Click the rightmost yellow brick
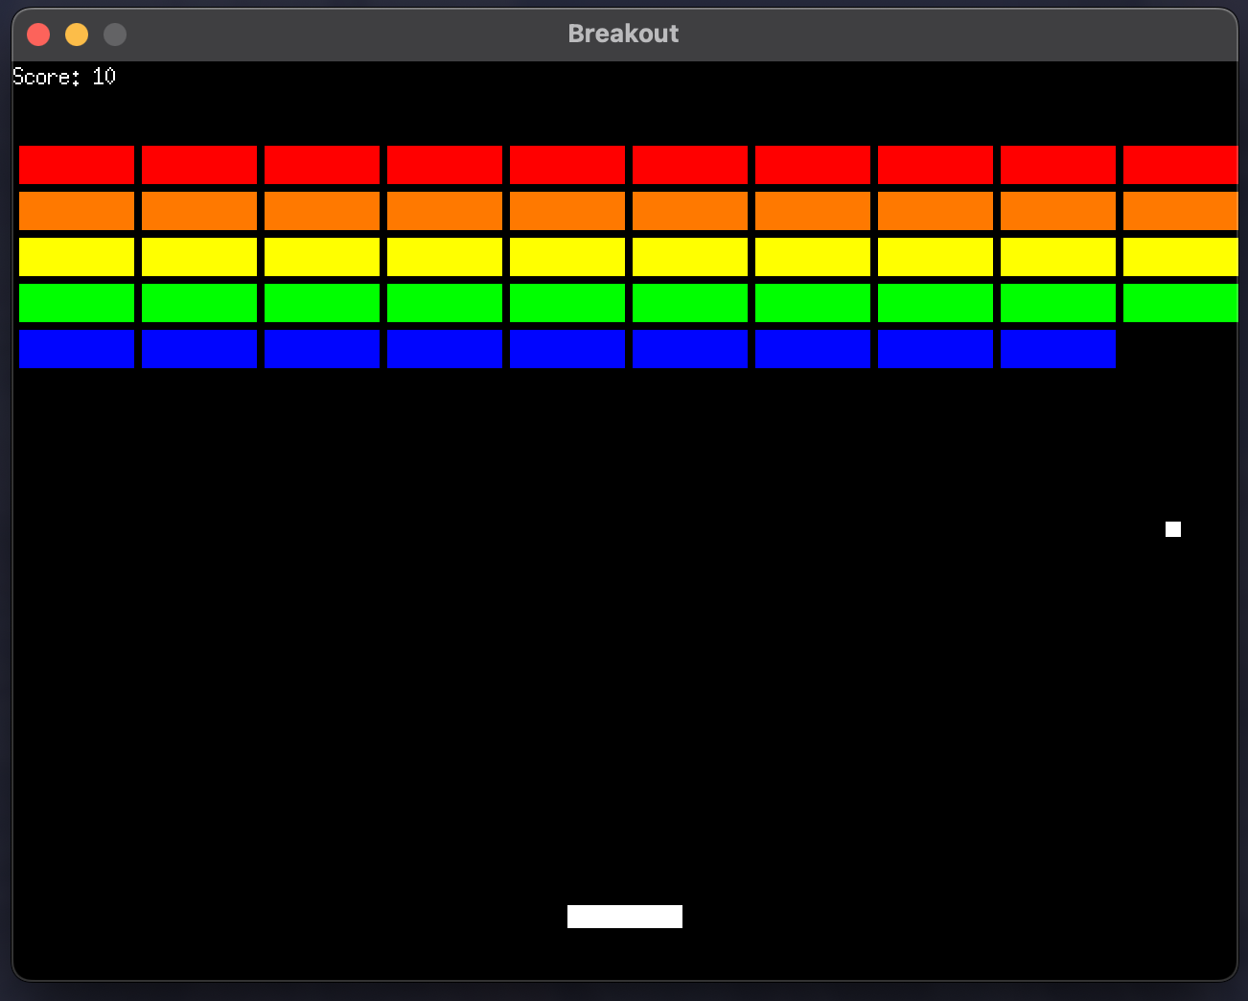The width and height of the screenshot is (1248, 1001). tap(1181, 257)
